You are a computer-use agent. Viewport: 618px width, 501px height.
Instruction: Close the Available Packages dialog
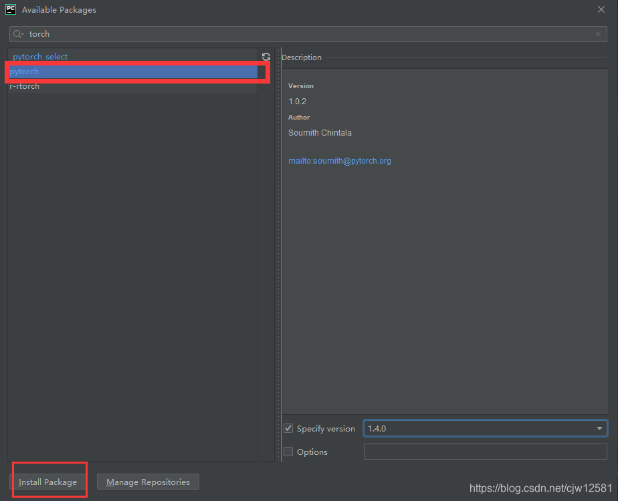tap(601, 9)
